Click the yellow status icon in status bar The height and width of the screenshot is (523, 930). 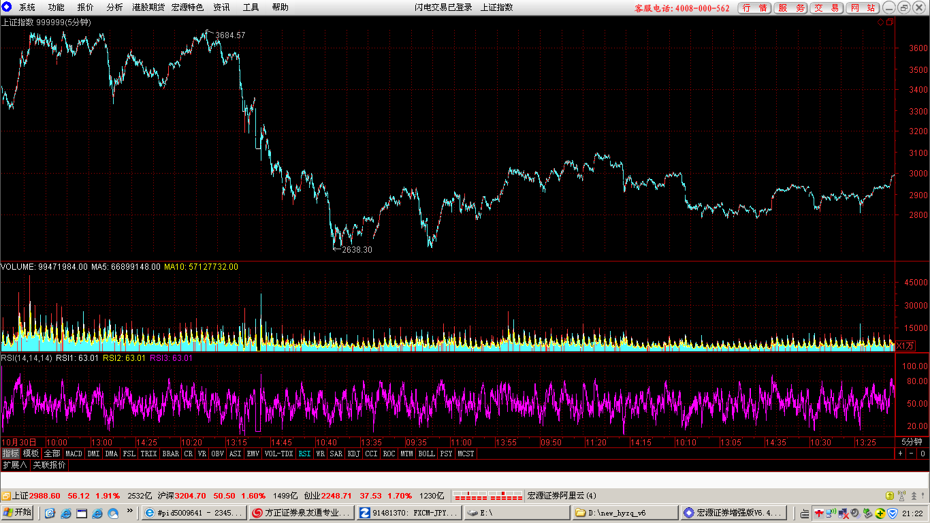[x=890, y=496]
